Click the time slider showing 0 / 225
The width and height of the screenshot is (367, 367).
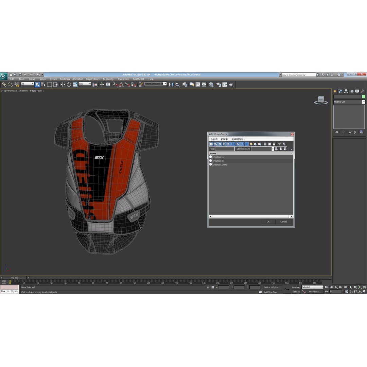click(15, 278)
